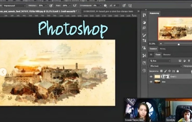
Task: Toggle the pixel layer filter icon
Action: [x=180, y=61]
